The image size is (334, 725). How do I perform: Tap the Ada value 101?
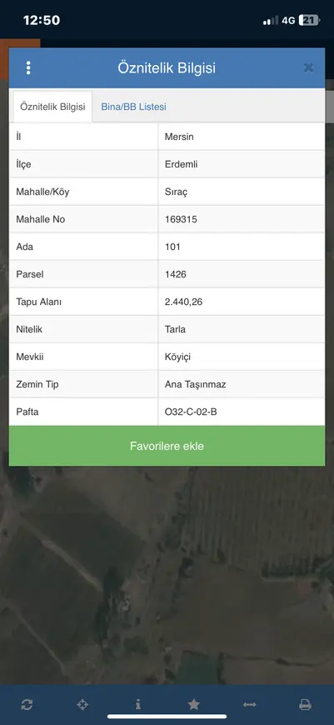pos(172,247)
